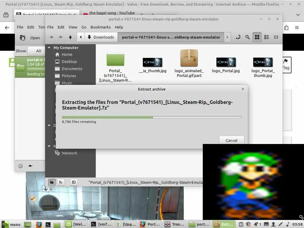Launch Firefox from panel launcher

39,224
